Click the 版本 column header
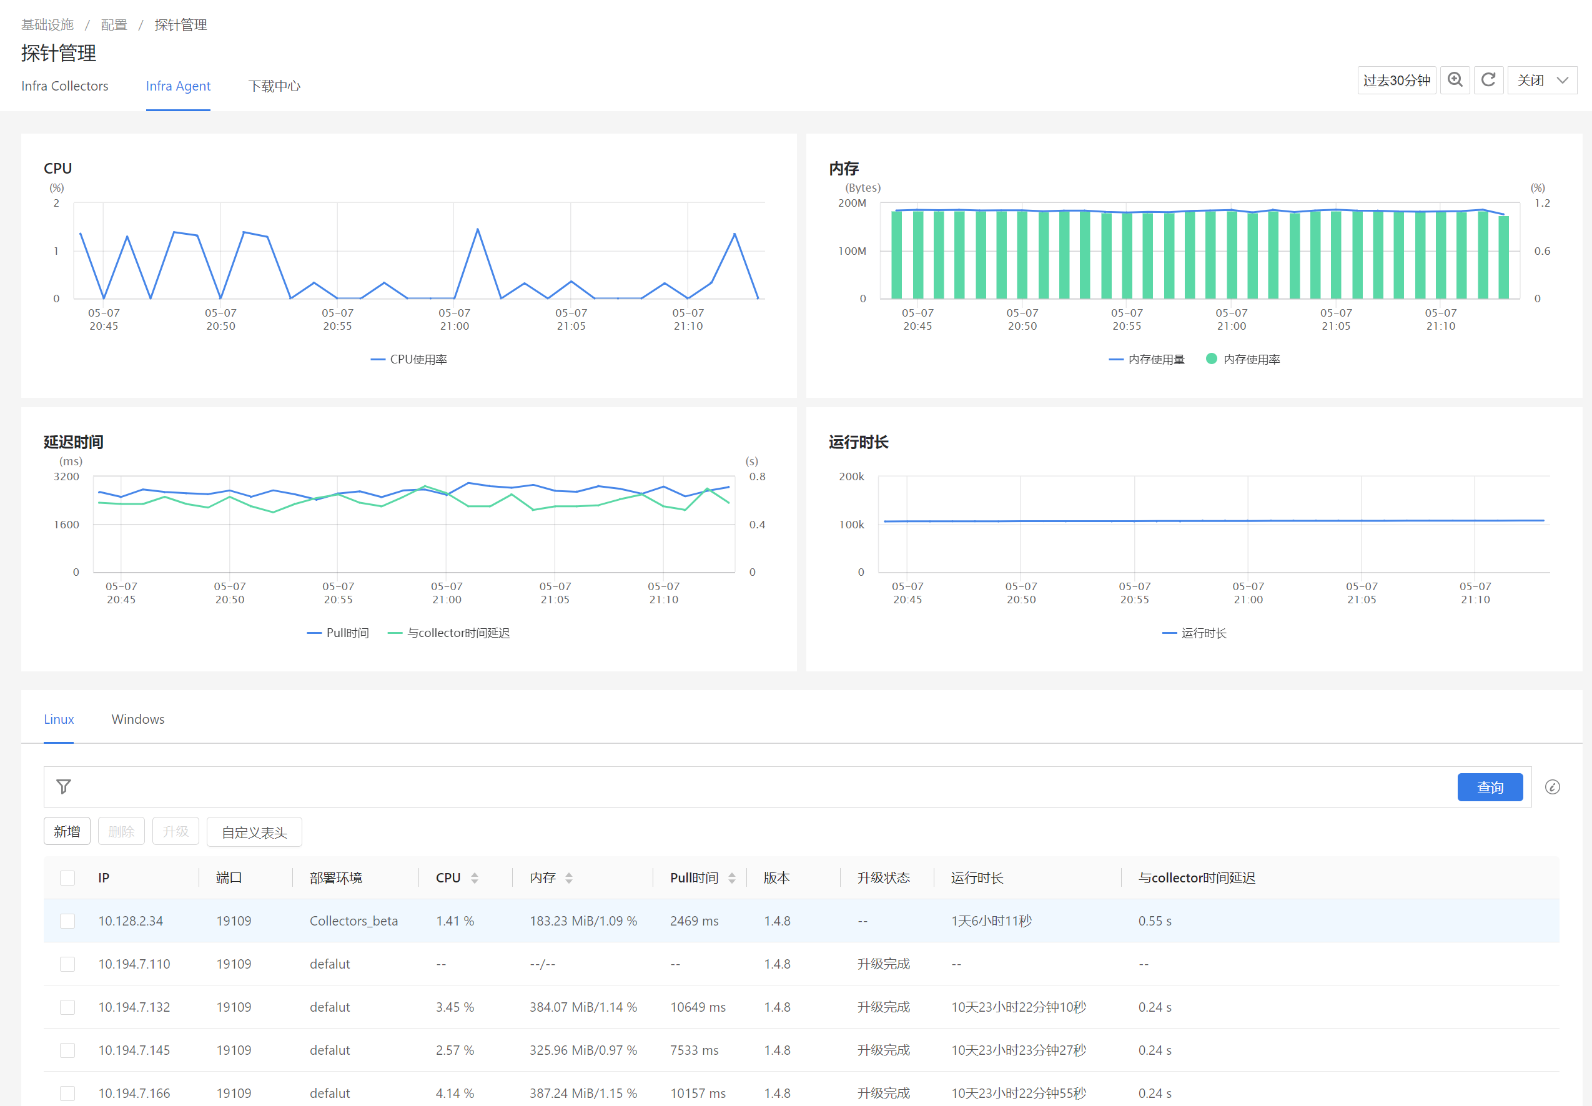Image resolution: width=1592 pixels, height=1106 pixels. point(777,878)
